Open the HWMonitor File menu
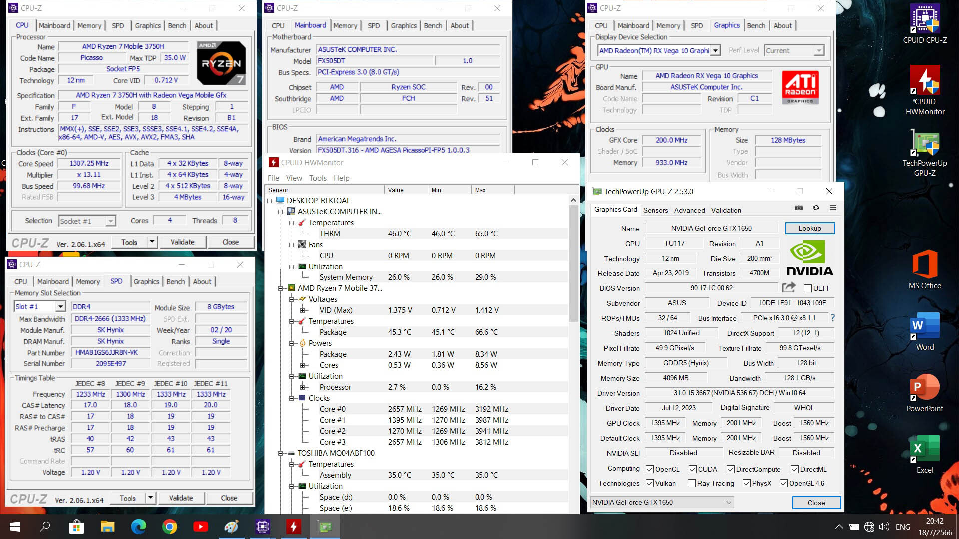 point(273,178)
